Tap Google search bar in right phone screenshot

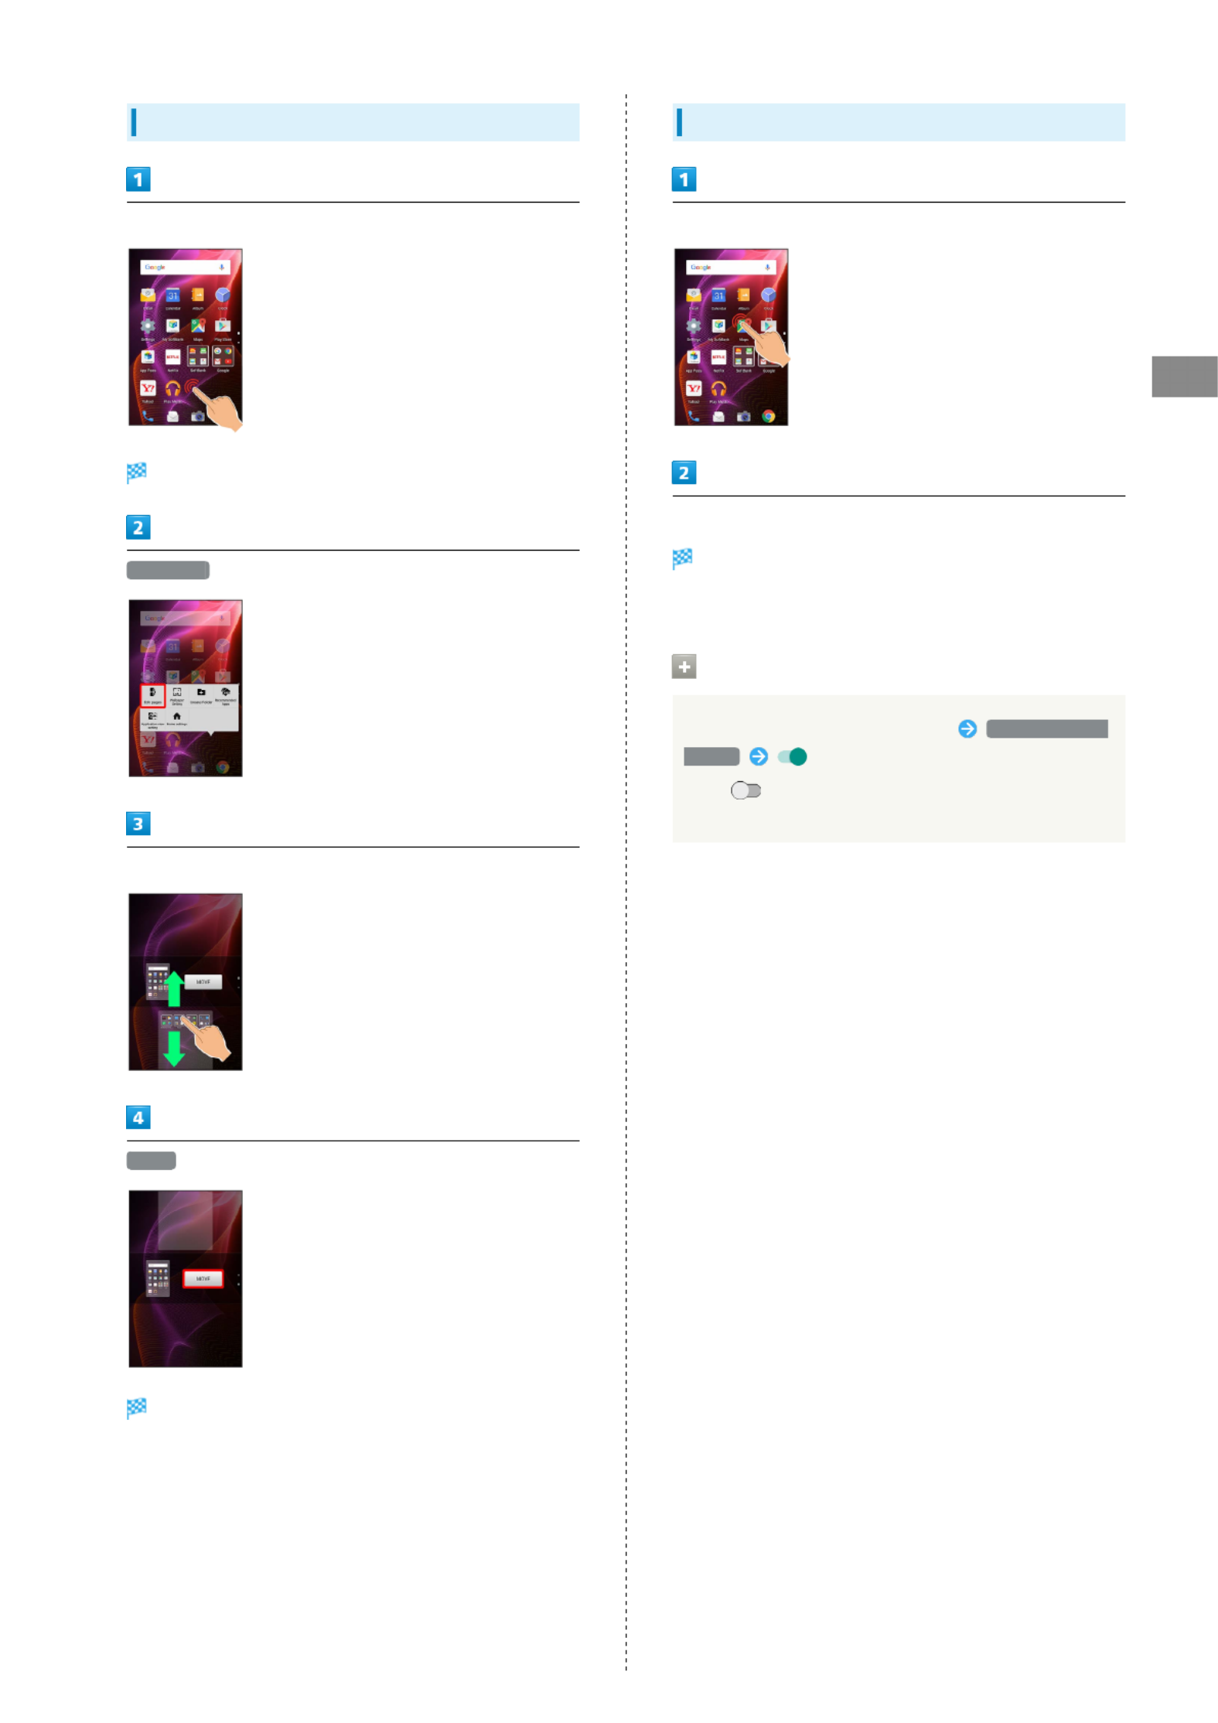click(x=730, y=267)
